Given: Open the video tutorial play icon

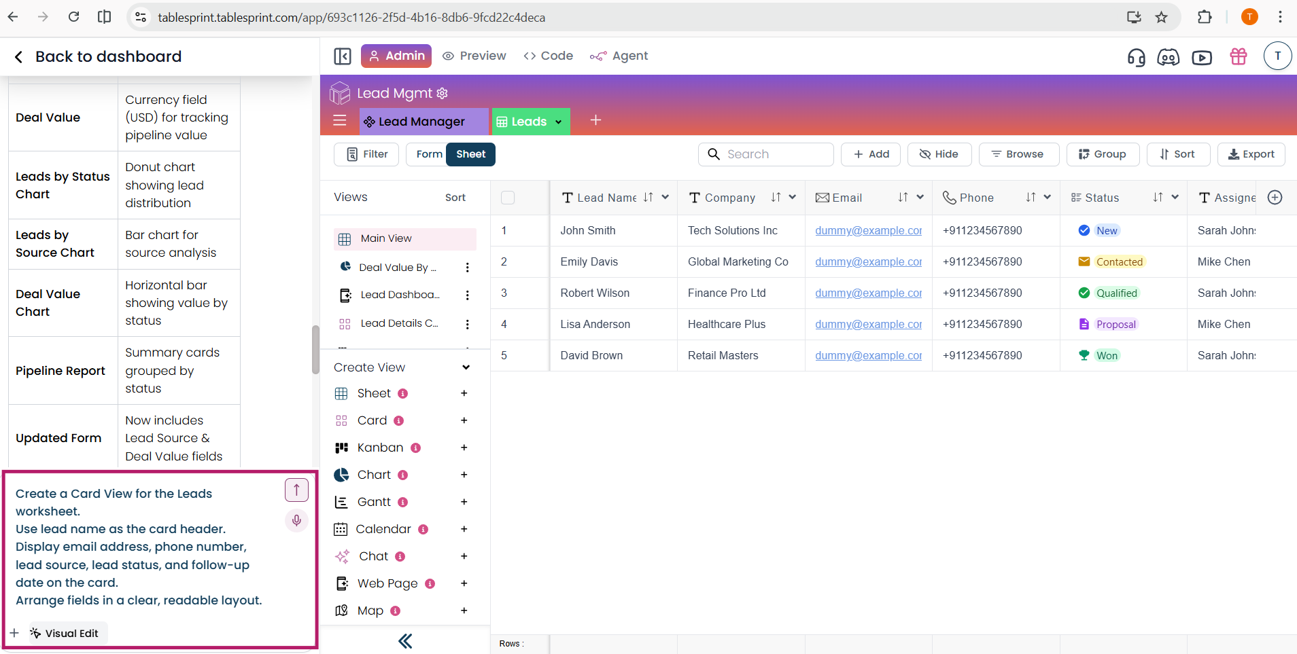Looking at the screenshot, I should coord(1201,57).
